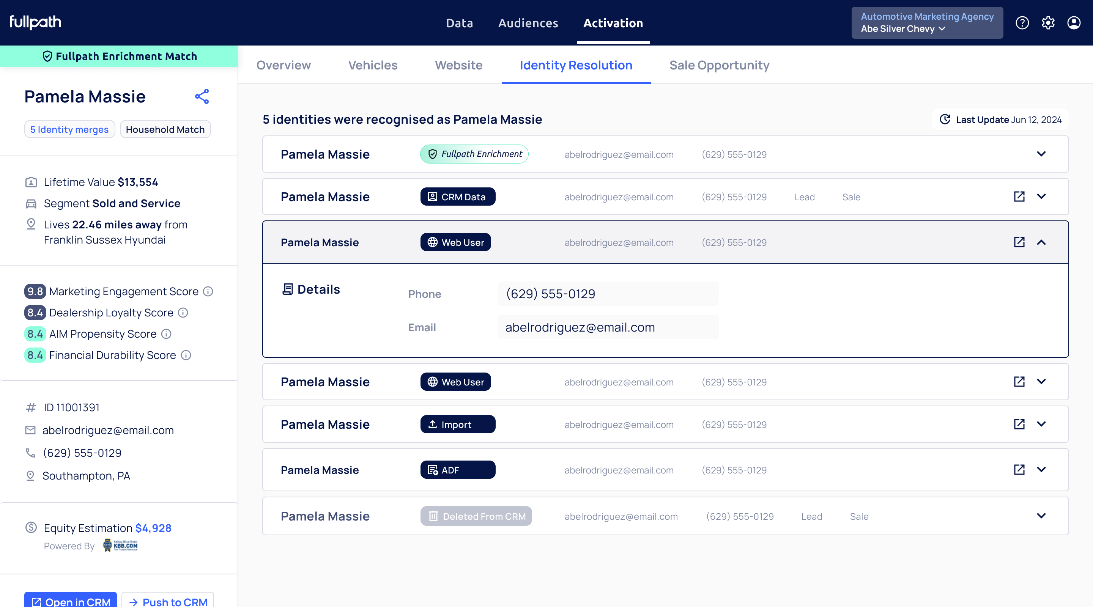This screenshot has height=607, width=1093.
Task: Click the user account profile icon
Action: tap(1074, 23)
